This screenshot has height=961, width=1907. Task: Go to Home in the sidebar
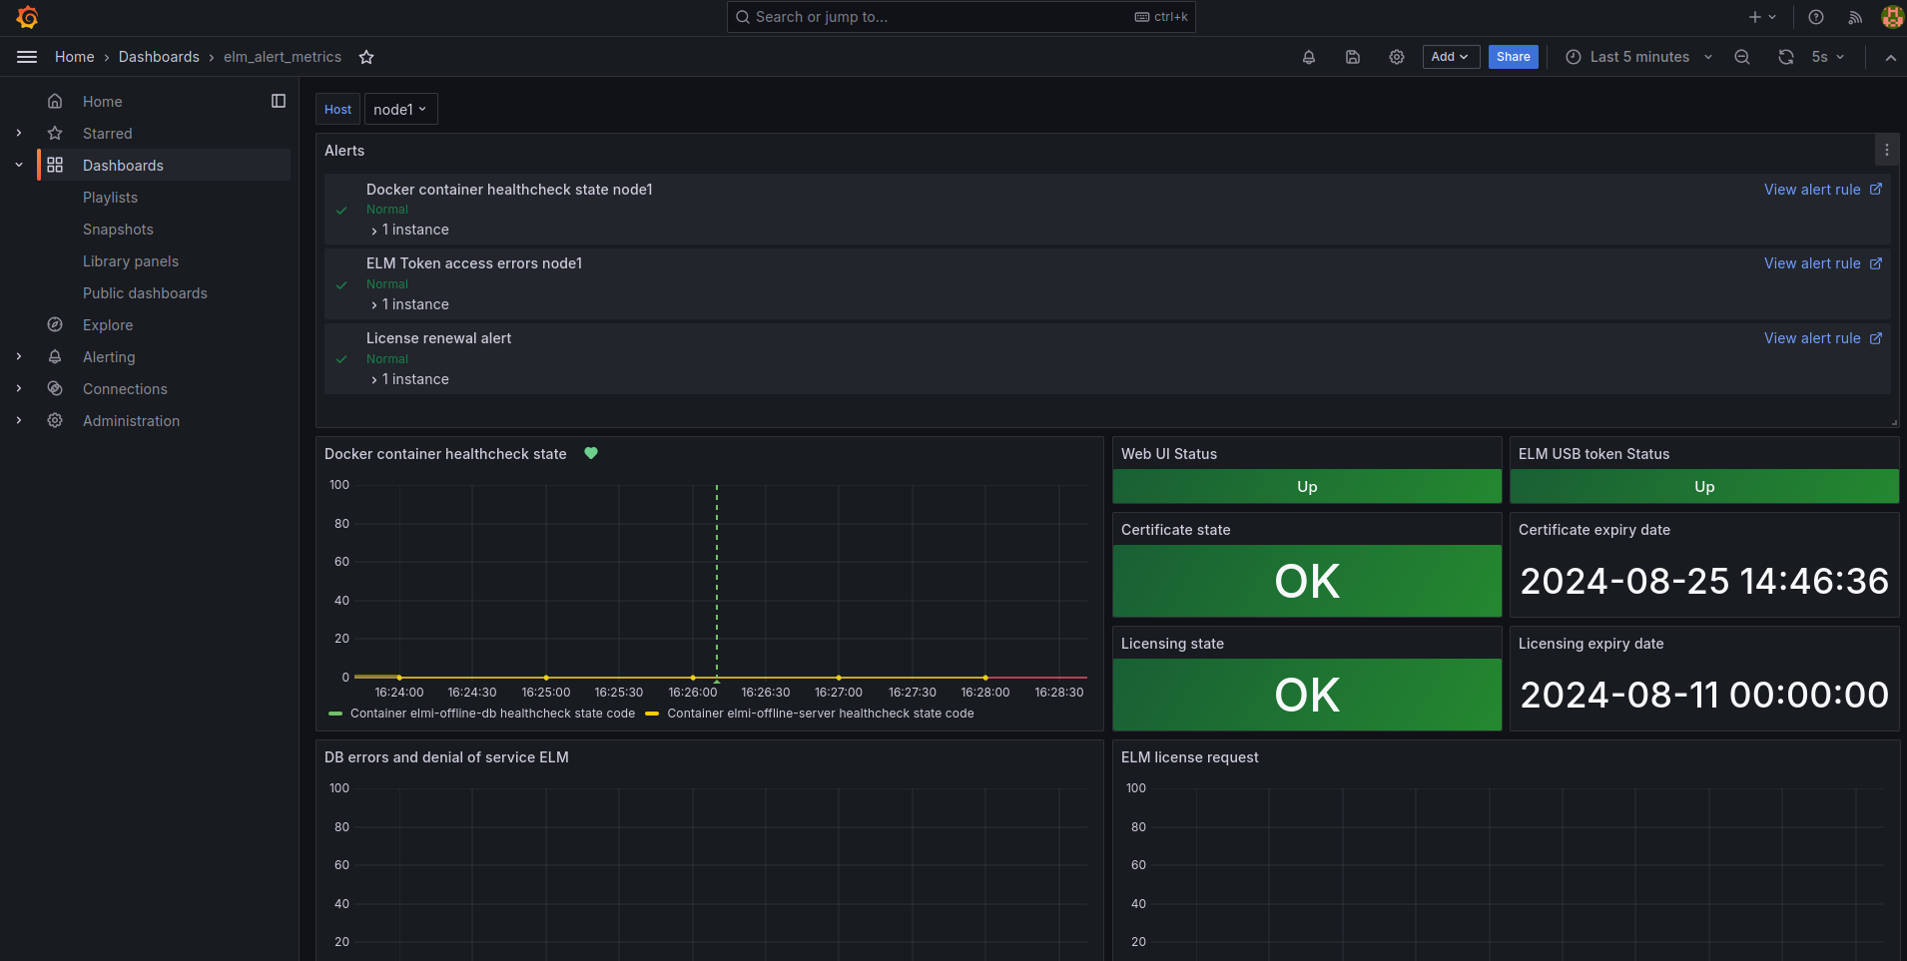coord(102,102)
